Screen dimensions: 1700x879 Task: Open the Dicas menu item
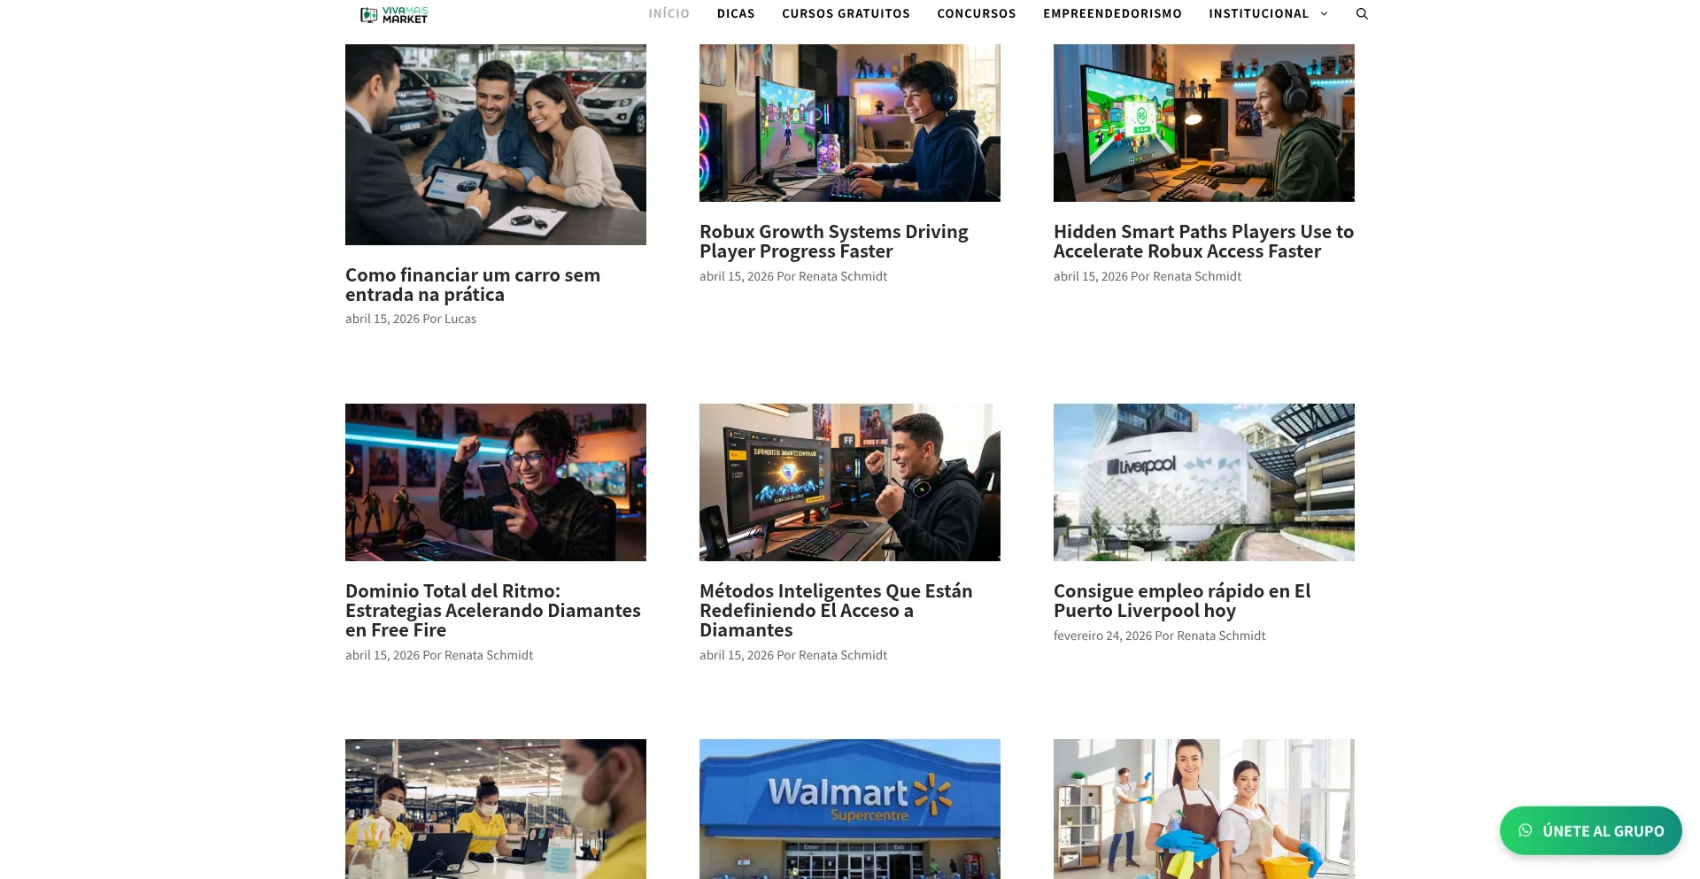(x=736, y=14)
